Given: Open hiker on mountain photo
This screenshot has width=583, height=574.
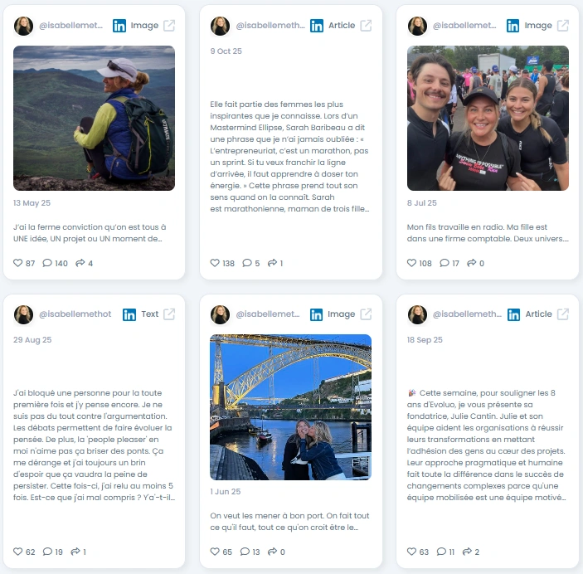Looking at the screenshot, I should pyautogui.click(x=94, y=118).
